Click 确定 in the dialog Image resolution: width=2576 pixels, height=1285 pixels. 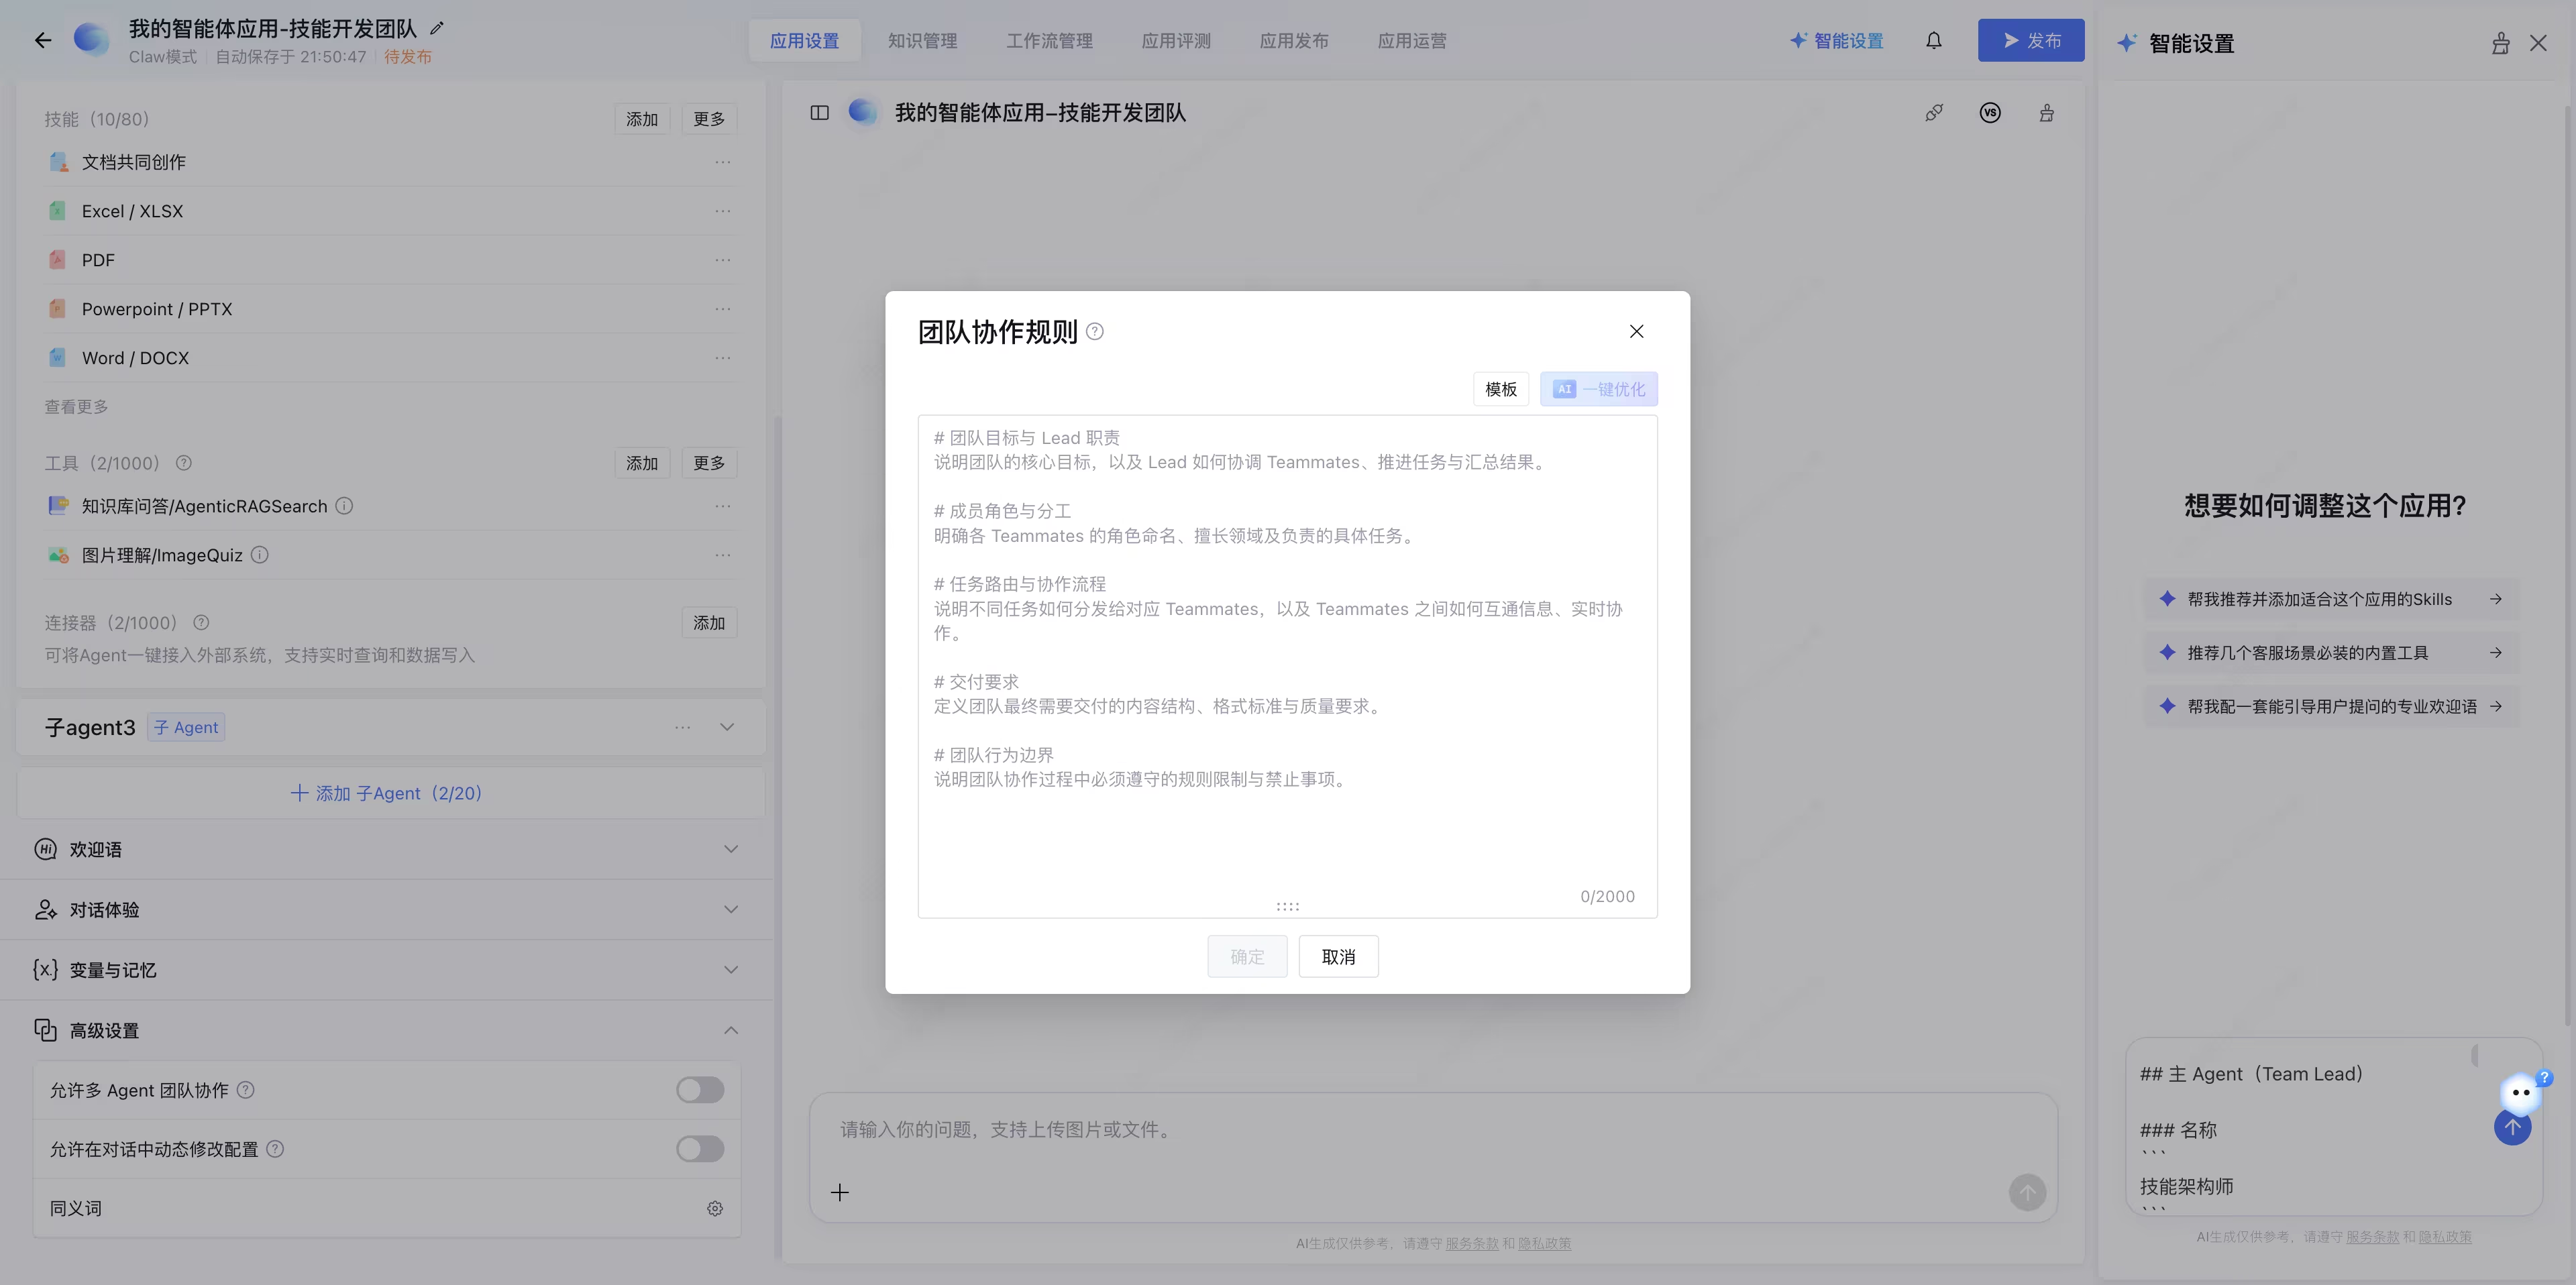(x=1247, y=958)
